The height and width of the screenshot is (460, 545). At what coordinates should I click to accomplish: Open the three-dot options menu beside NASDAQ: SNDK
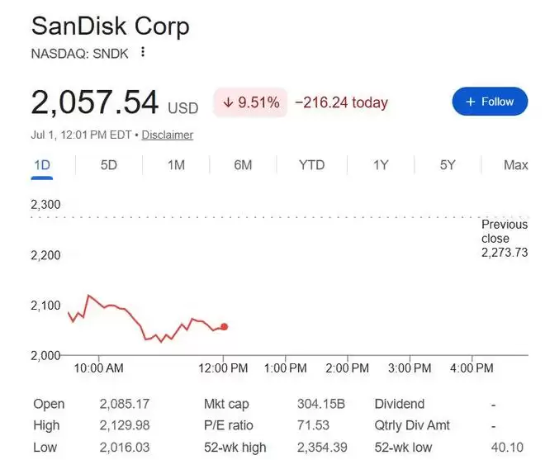tap(143, 53)
